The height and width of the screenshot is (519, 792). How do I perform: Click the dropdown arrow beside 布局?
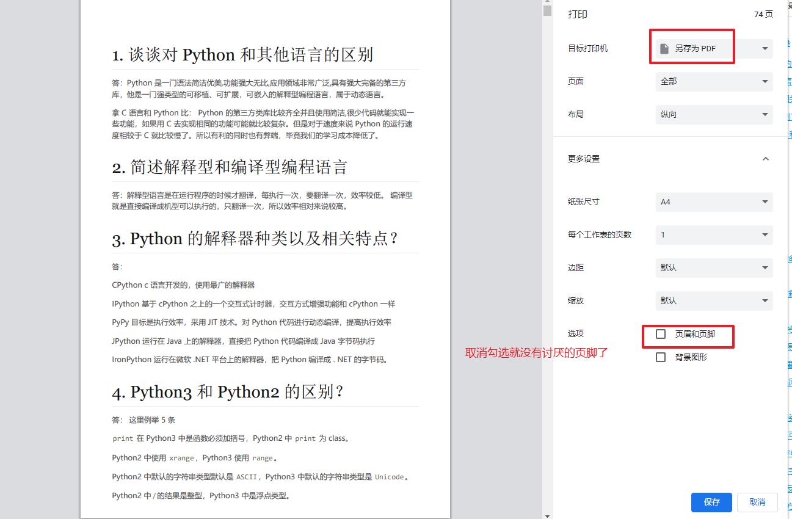coord(765,115)
